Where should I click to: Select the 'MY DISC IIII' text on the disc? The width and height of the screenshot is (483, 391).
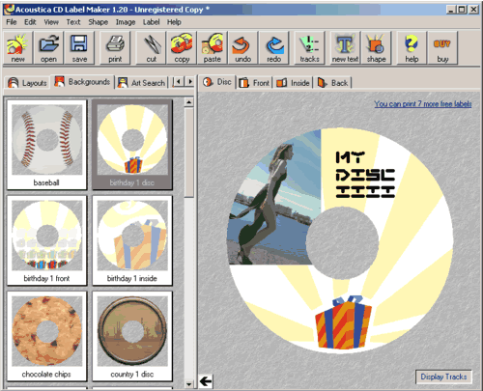click(x=365, y=175)
